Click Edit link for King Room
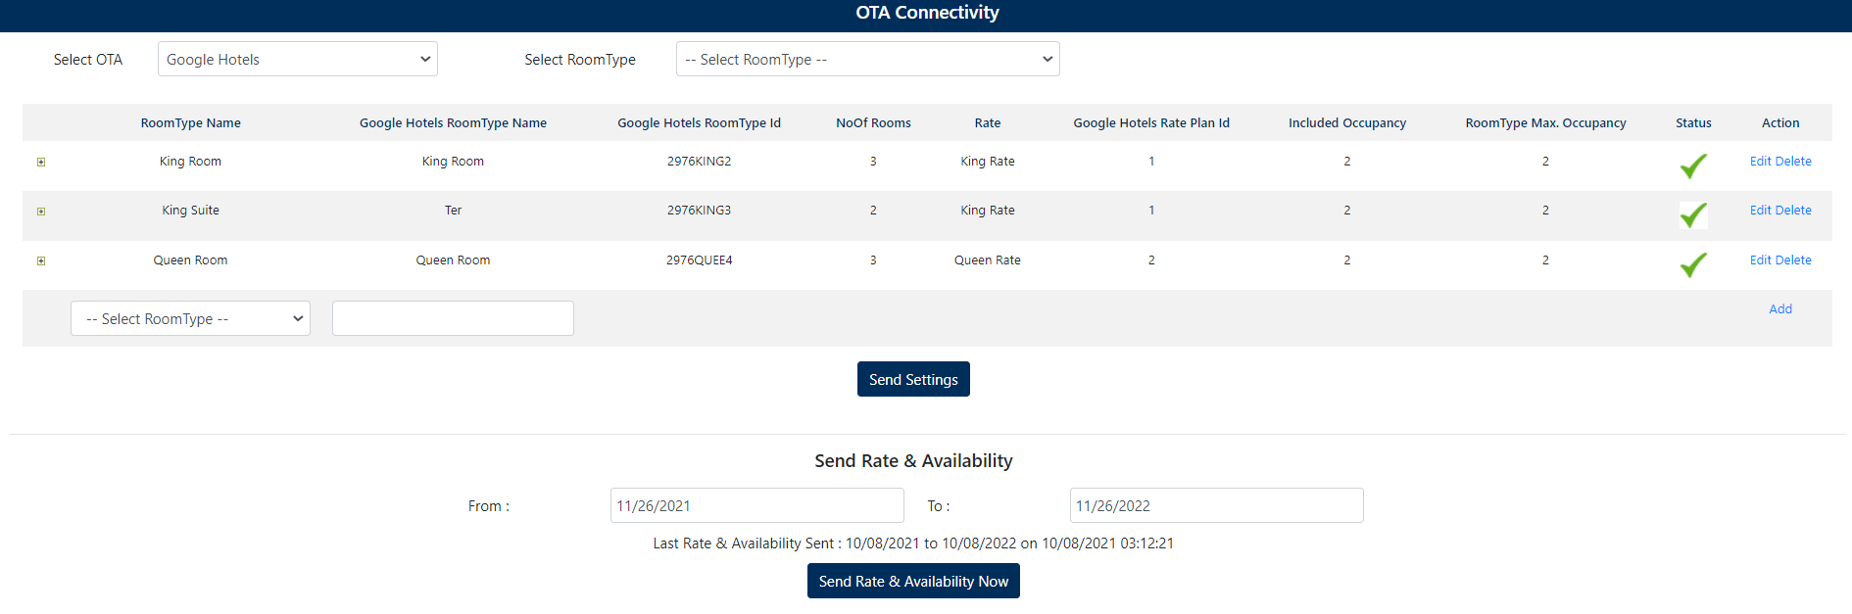Image resolution: width=1852 pixels, height=614 pixels. (1760, 162)
